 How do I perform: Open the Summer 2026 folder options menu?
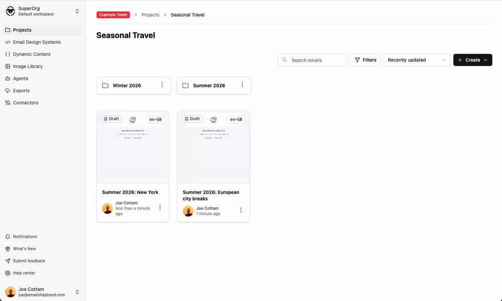[242, 84]
